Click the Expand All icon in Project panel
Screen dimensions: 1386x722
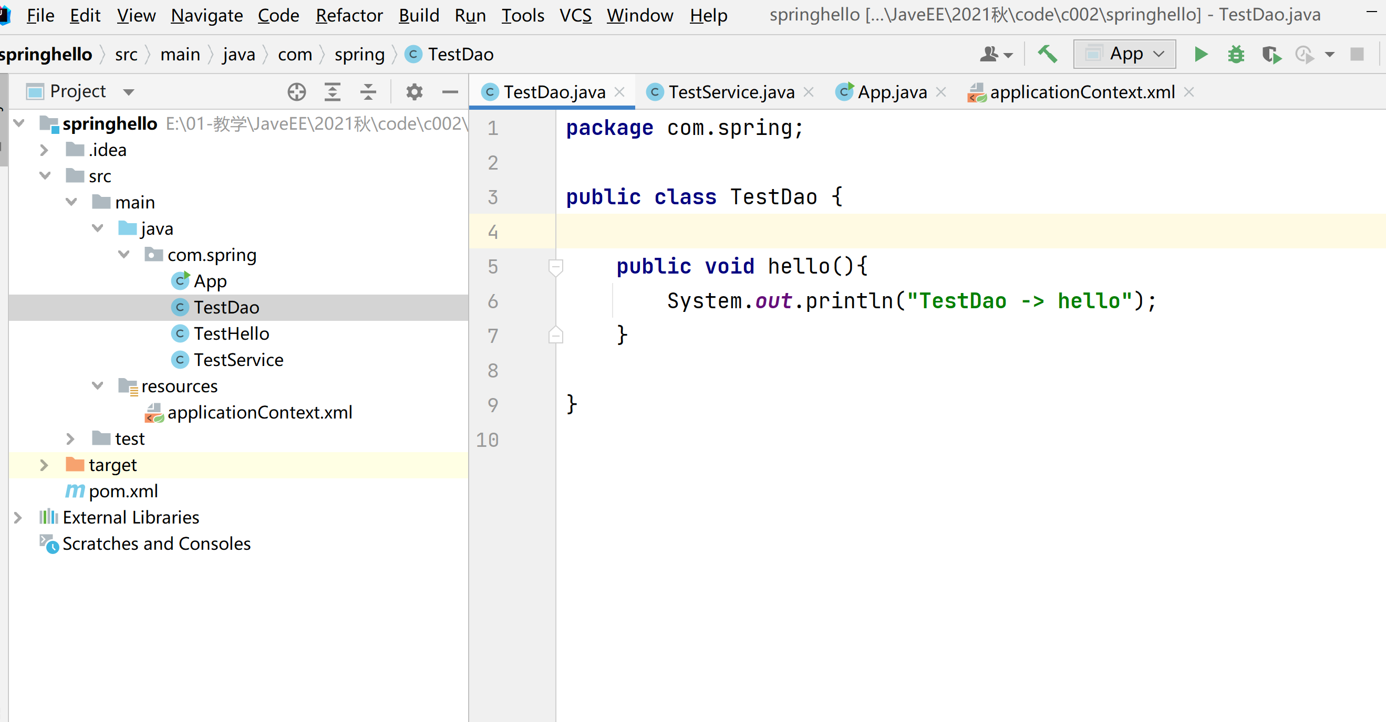pos(333,92)
